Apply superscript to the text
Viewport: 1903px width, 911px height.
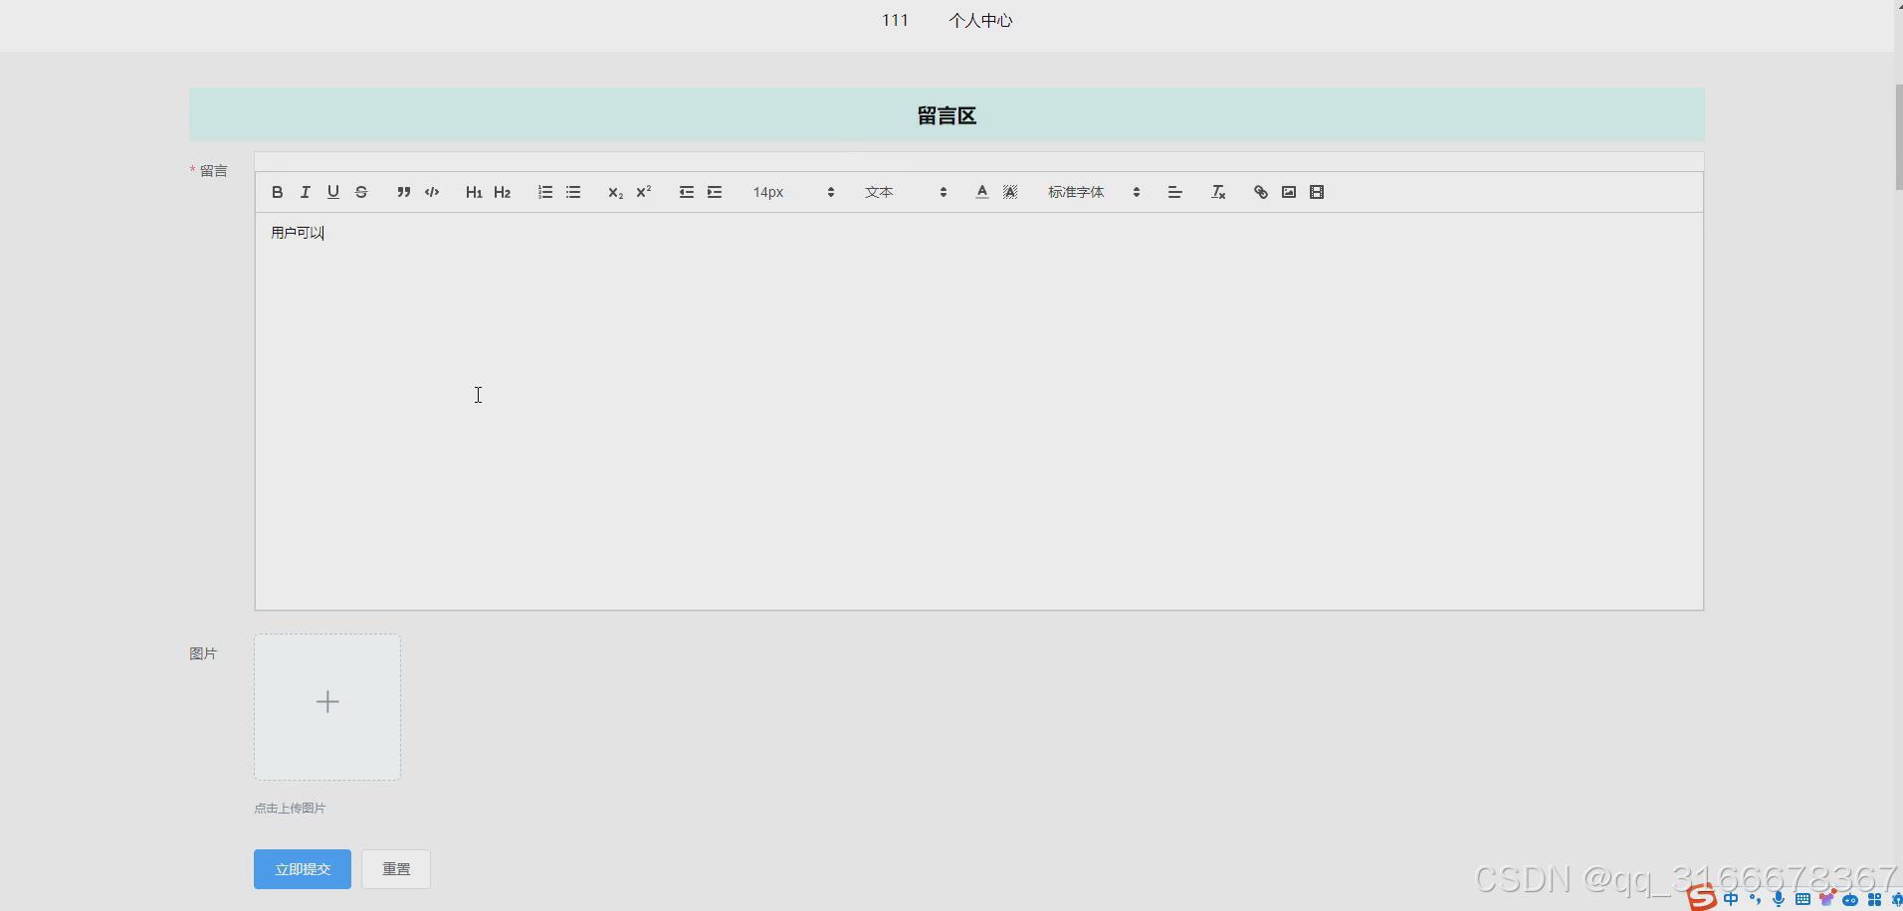643,192
